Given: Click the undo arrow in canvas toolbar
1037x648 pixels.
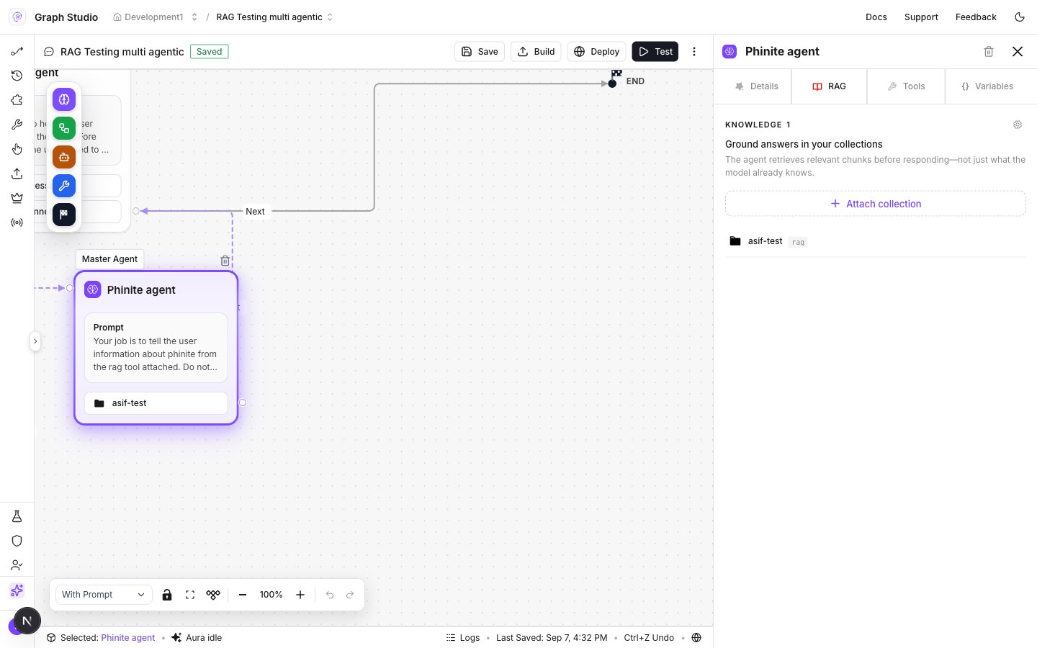Looking at the screenshot, I should pyautogui.click(x=330, y=595).
